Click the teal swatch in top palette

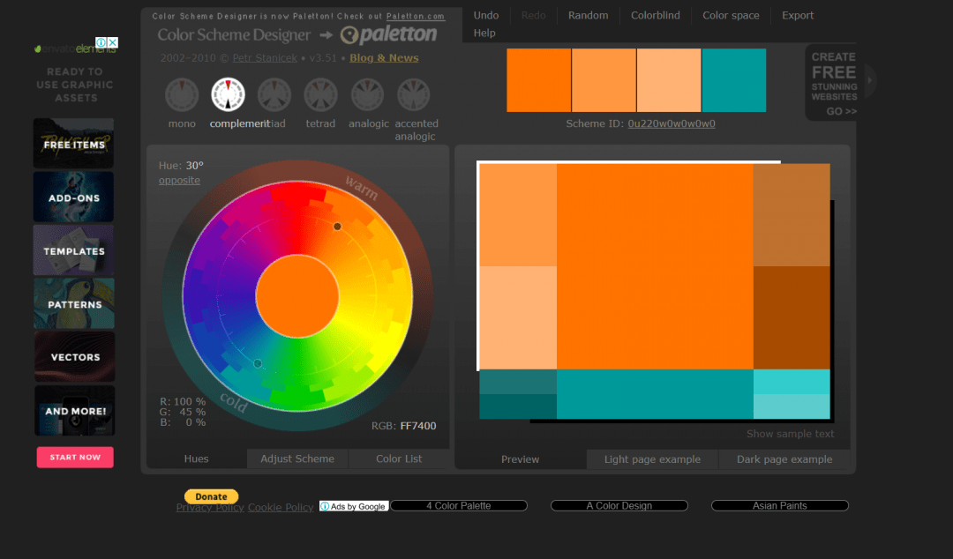(x=734, y=80)
